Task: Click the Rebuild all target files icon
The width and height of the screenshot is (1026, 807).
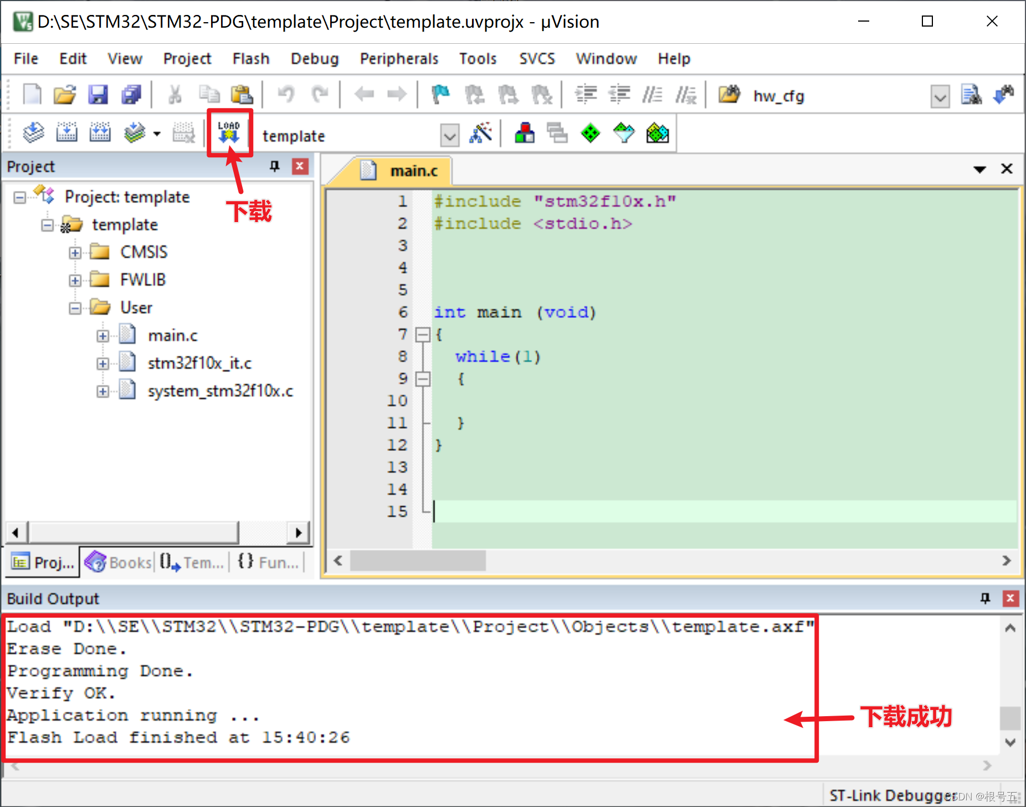Action: click(100, 133)
